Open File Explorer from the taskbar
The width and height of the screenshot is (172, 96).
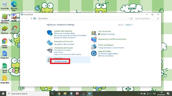[65, 94]
